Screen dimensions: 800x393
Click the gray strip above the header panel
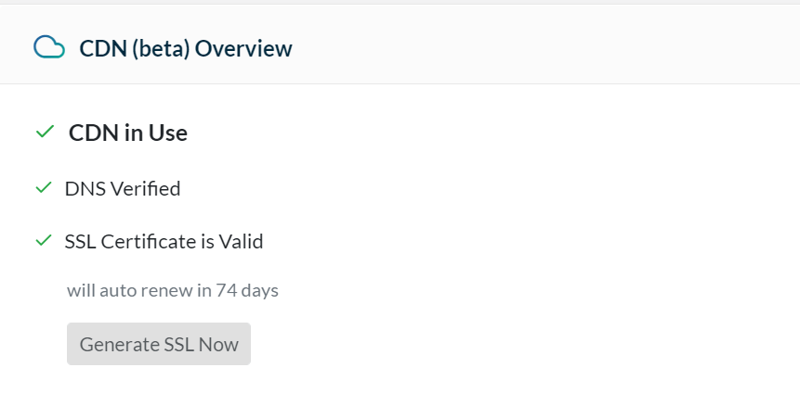pos(400,2)
